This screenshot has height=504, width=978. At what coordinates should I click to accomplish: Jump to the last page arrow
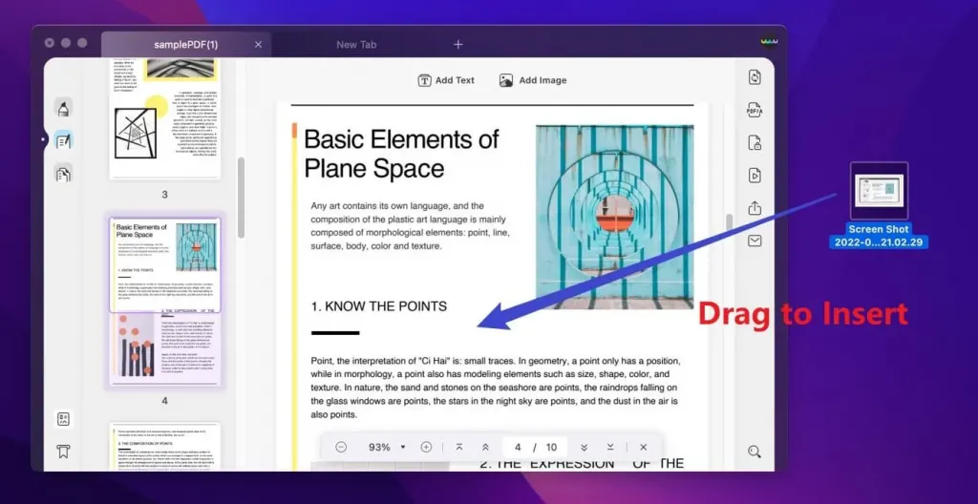[x=610, y=448]
